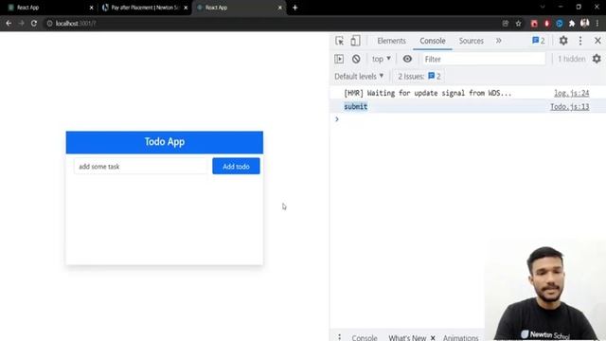Expand more DevTools tabs chevron
The width and height of the screenshot is (606, 341).
click(x=499, y=41)
